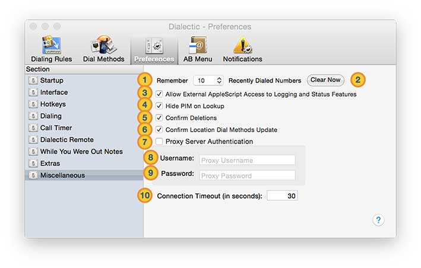Click the icon beside Call Timer section
The width and height of the screenshot is (421, 268).
click(x=33, y=128)
